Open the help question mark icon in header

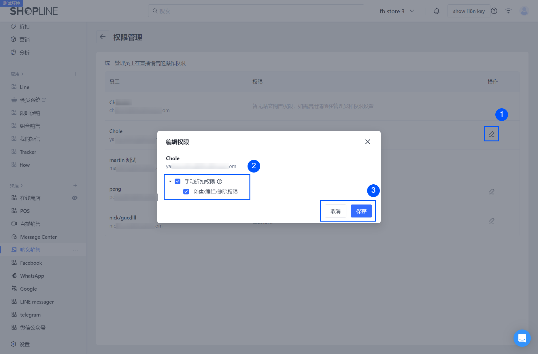click(494, 11)
